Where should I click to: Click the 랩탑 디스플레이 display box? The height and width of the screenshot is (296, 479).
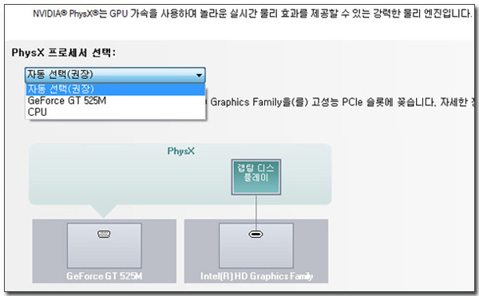coord(256,176)
